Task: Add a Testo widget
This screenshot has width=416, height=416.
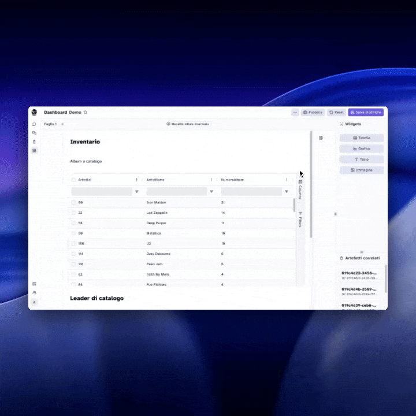Action: [x=362, y=159]
